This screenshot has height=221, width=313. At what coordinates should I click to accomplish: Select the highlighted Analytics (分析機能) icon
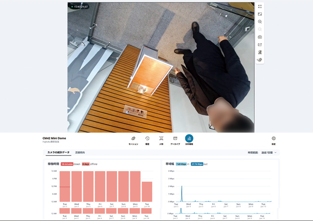189,139
